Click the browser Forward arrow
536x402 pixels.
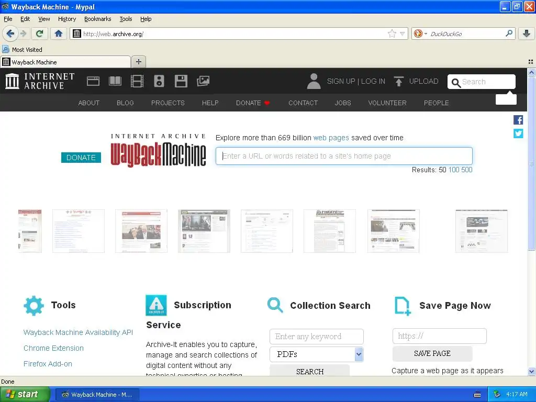pos(23,33)
